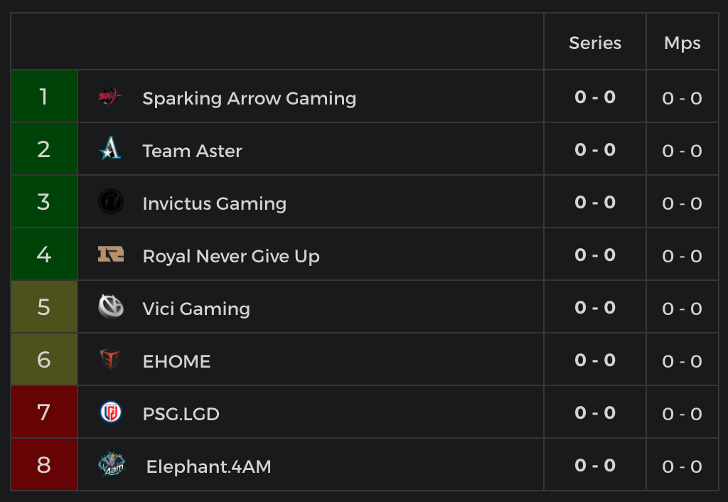Click the Elephant.4AM team logo

click(x=112, y=465)
